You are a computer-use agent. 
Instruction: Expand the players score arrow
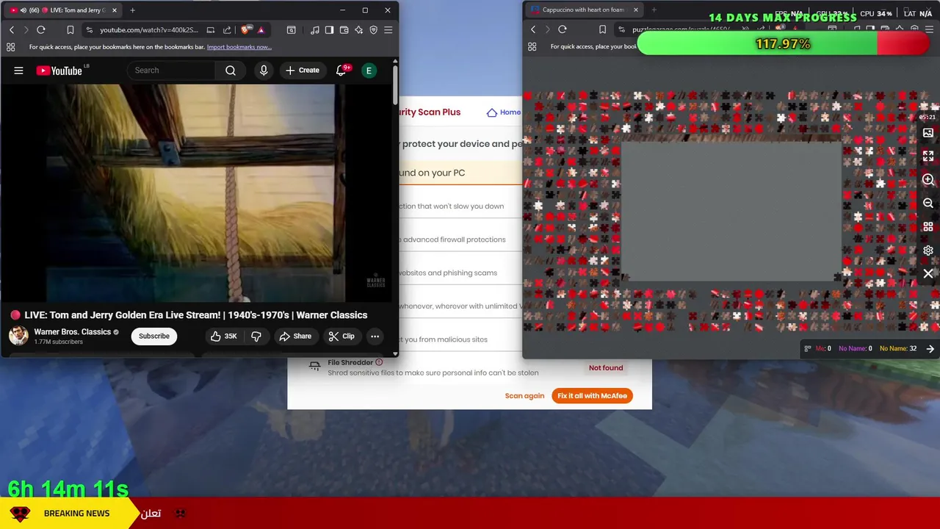(x=930, y=349)
